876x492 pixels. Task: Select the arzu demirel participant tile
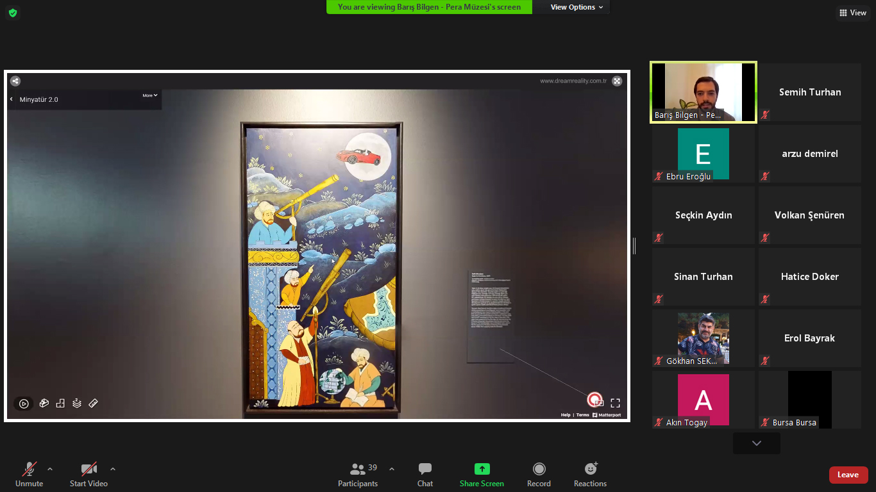click(x=810, y=154)
